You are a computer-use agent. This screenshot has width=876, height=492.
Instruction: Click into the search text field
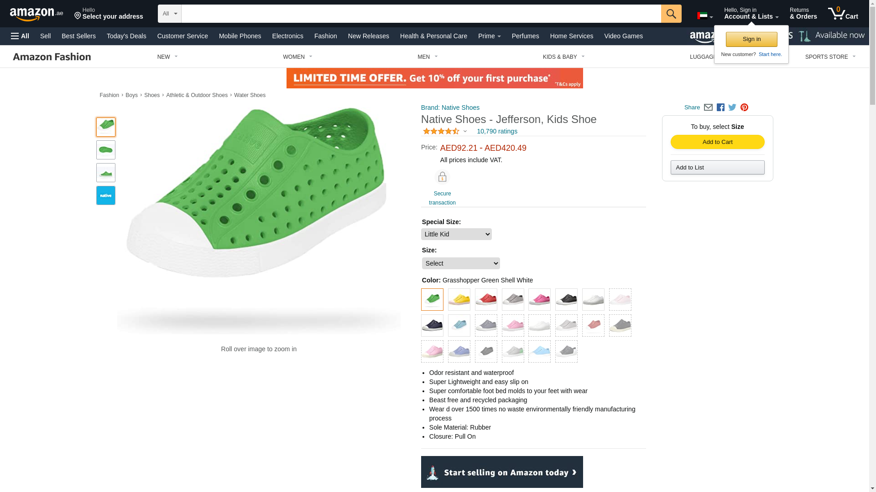[x=421, y=14]
